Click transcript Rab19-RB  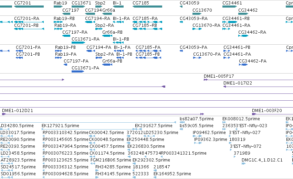[58, 22]
